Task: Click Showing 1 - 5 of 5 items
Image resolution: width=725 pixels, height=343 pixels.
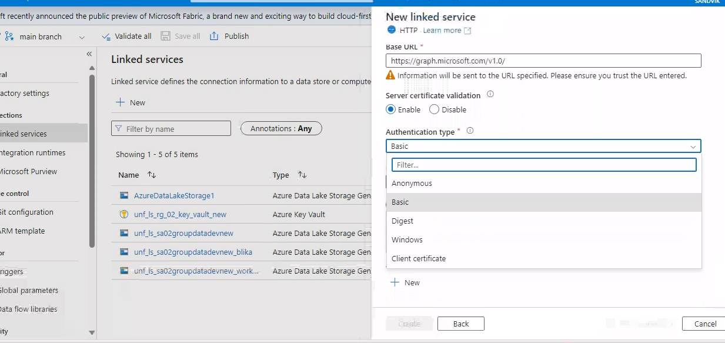Action: coord(157,155)
